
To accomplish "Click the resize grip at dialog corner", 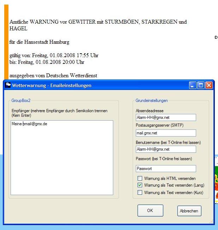I will click(212, 222).
